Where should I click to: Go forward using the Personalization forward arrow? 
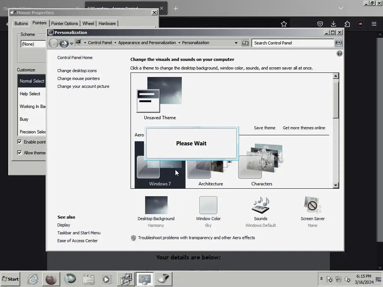coord(64,43)
